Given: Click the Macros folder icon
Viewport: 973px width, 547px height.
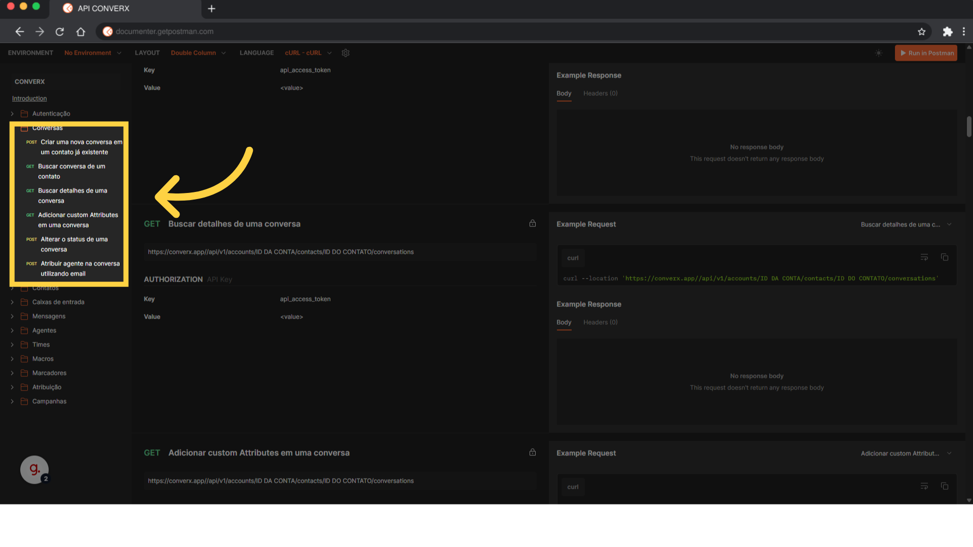Looking at the screenshot, I should click(24, 359).
